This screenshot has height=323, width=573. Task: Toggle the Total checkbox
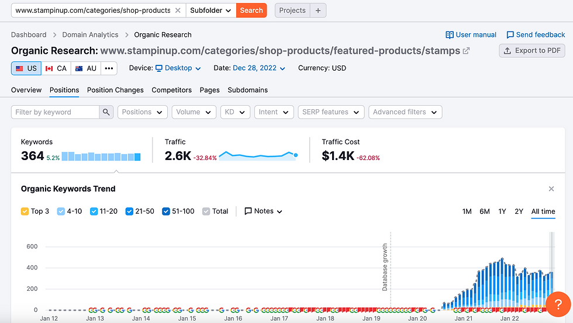206,211
